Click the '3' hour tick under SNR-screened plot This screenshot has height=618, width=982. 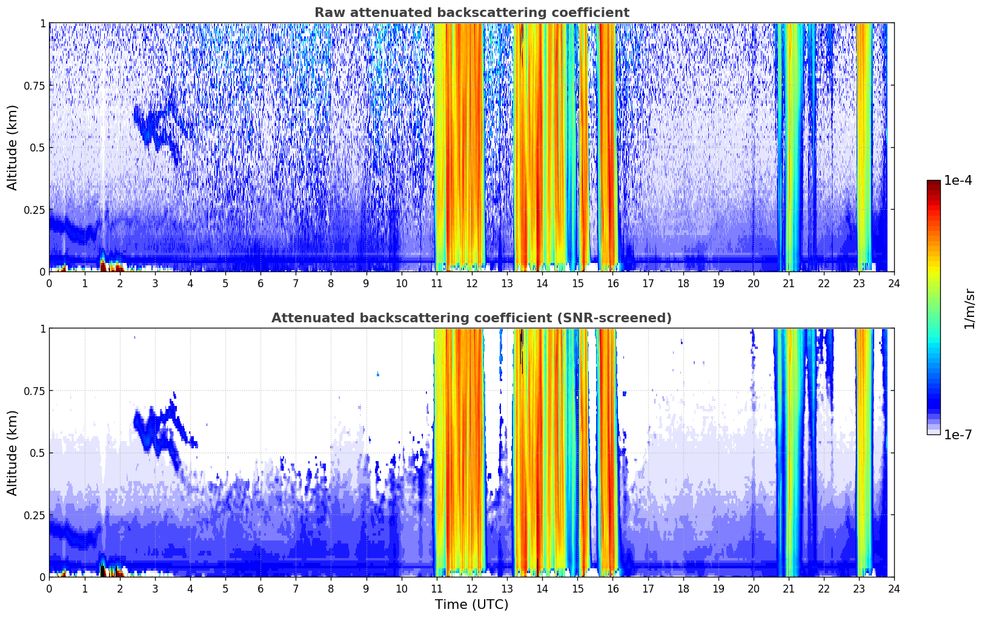tap(155, 588)
